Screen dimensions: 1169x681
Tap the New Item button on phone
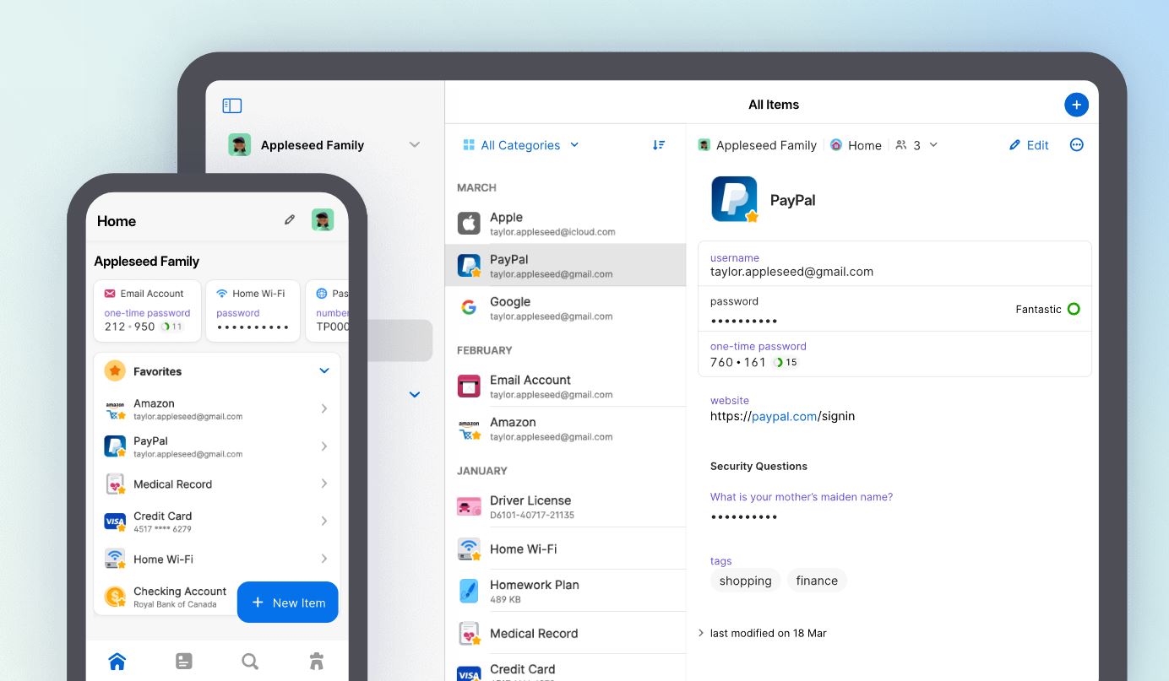tap(288, 603)
